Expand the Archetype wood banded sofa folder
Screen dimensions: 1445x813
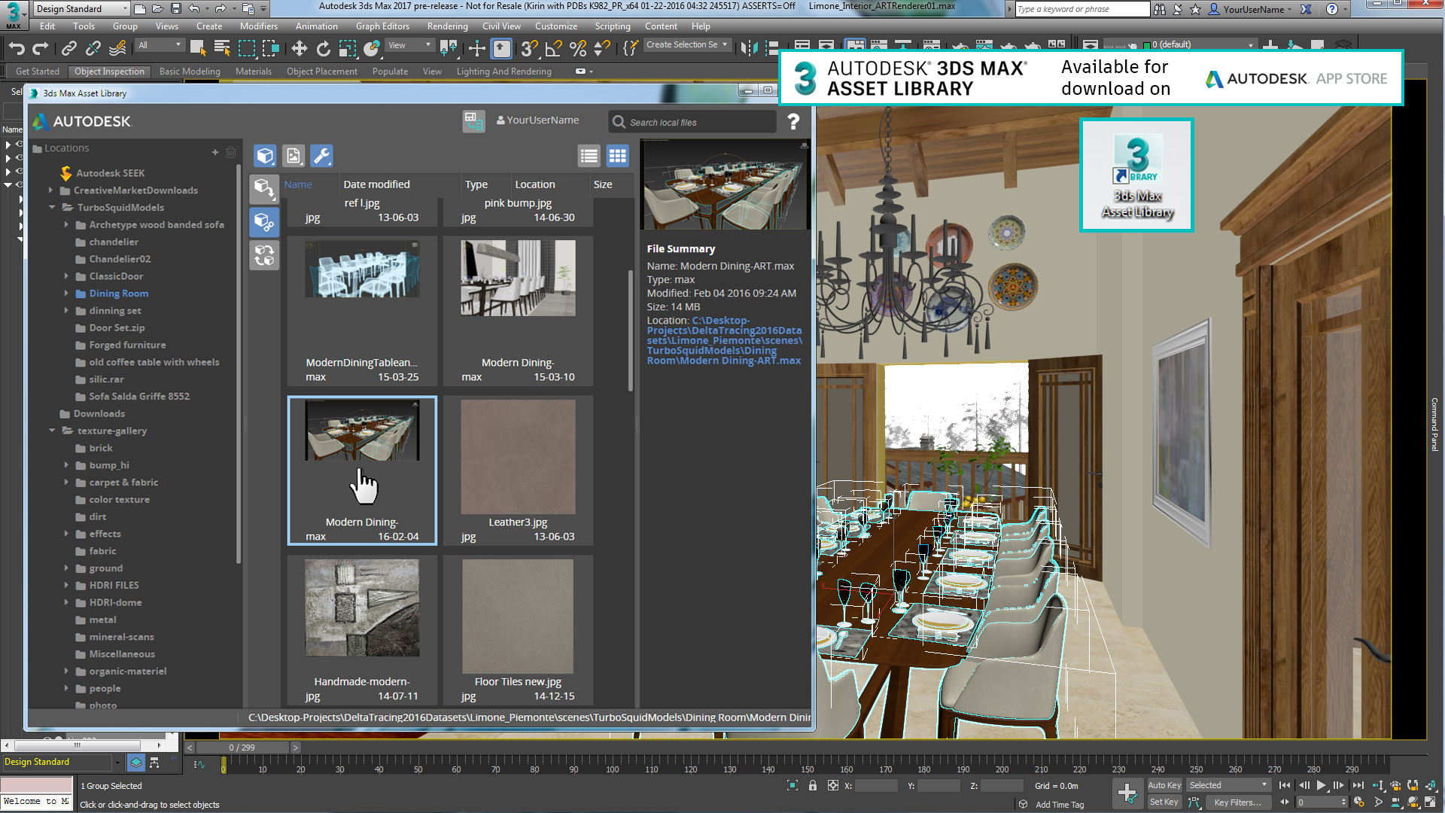pyautogui.click(x=66, y=224)
